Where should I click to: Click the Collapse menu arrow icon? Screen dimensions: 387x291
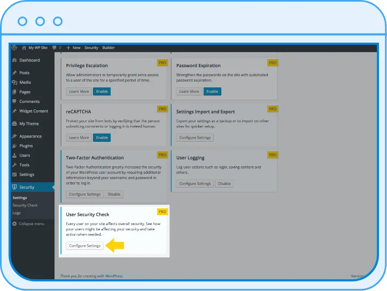[14, 223]
